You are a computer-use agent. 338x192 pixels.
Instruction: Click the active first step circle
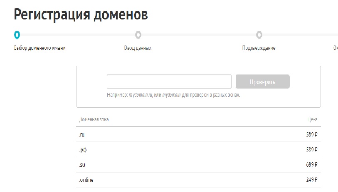[x=17, y=34]
